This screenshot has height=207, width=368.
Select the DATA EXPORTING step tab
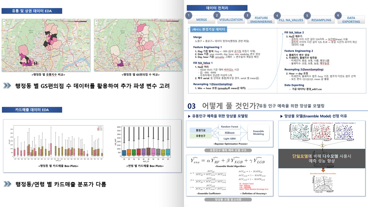click(351, 20)
